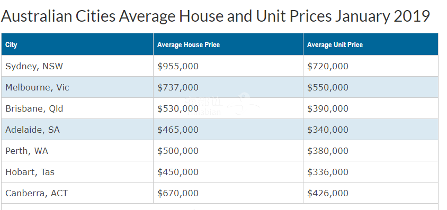Click Adelaide unit price $340,000
447x210 pixels.
[x=327, y=130]
